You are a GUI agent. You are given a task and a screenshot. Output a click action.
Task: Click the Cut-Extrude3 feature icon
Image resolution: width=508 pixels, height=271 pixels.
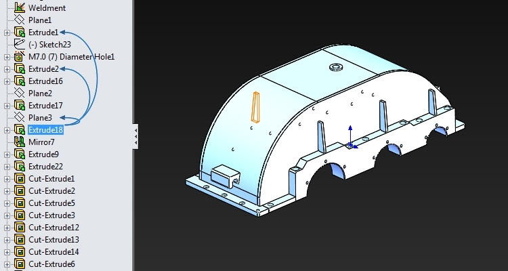(20, 215)
